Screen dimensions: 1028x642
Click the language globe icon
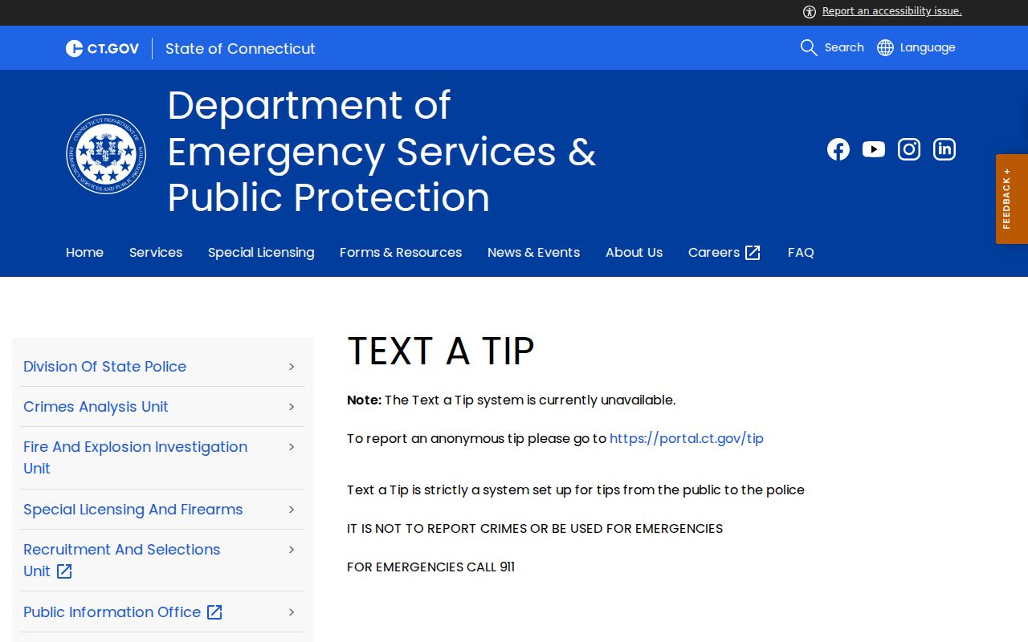(885, 47)
